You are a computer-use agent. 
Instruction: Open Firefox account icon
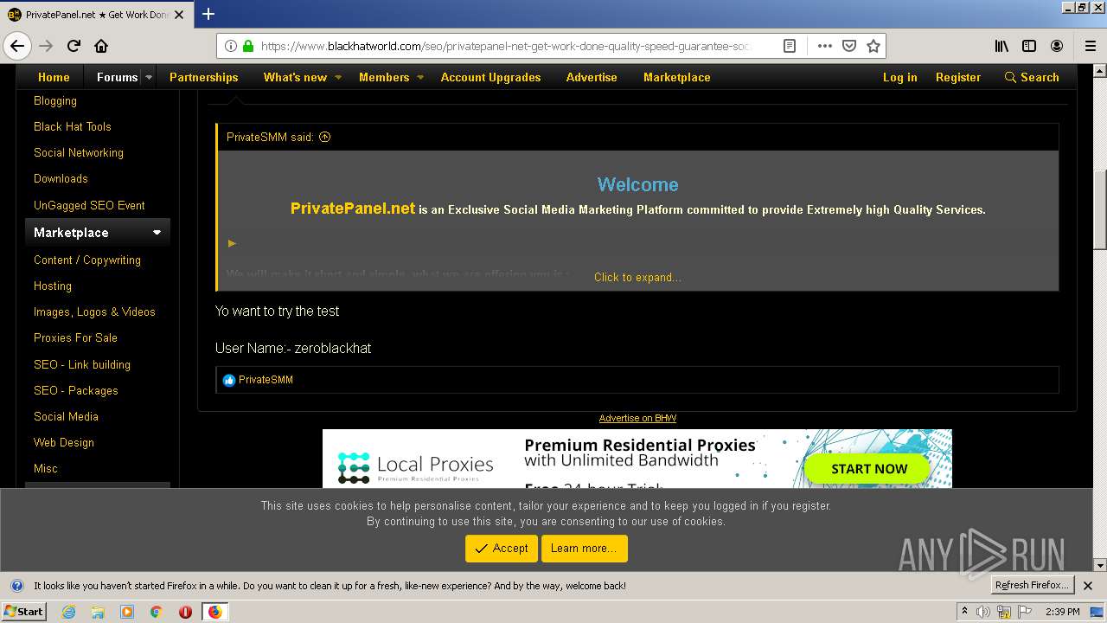pos(1057,46)
